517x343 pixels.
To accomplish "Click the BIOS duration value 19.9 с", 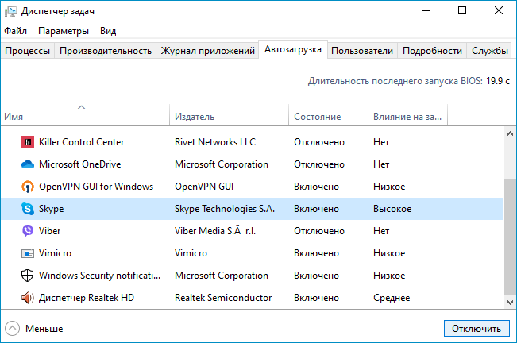I will (x=498, y=81).
